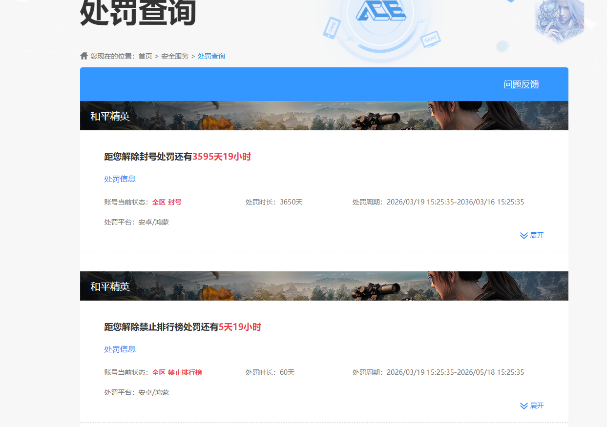This screenshot has width=607, height=427.
Task: Click the 您现在的位置 label
Action: 112,56
